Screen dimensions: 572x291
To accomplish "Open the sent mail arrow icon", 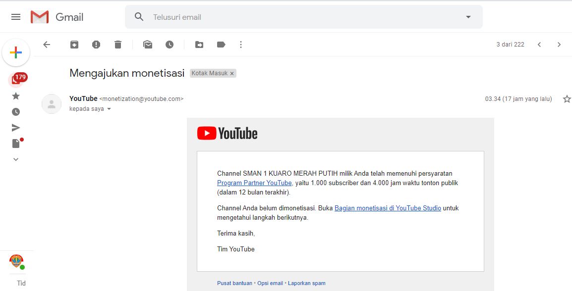I will [x=16, y=128].
